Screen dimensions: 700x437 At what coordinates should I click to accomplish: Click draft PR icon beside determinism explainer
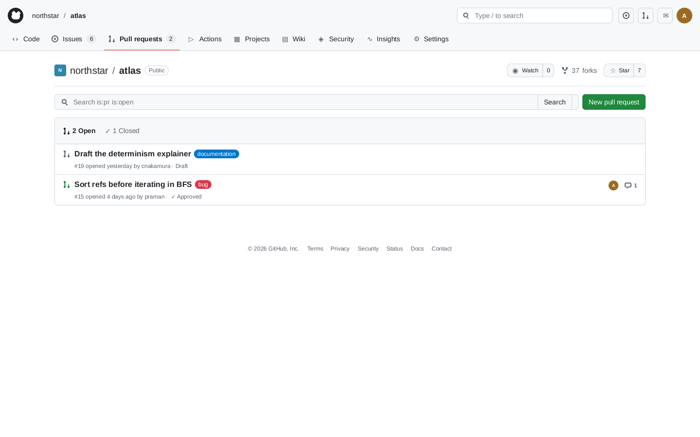tap(67, 154)
